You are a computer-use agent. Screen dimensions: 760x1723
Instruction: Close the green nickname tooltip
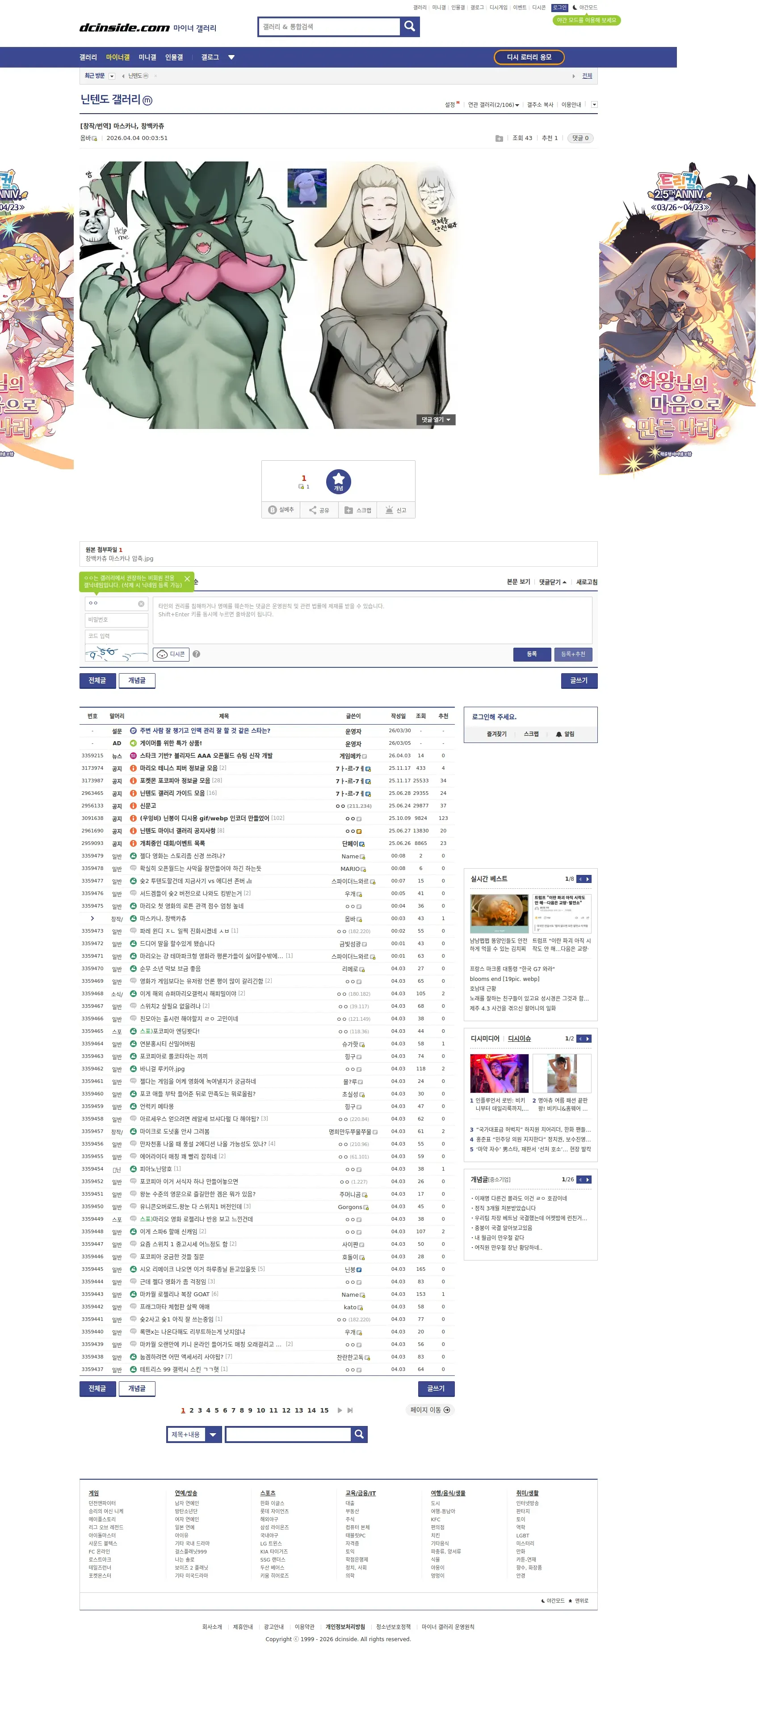click(x=187, y=578)
